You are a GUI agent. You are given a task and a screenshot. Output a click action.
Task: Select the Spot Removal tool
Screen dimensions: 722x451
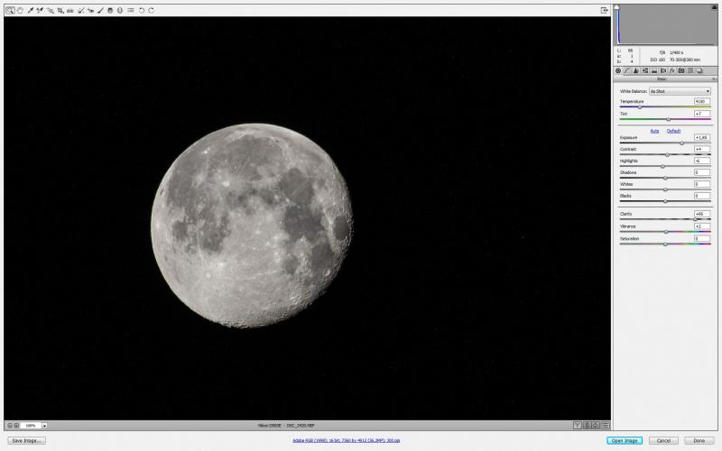(80, 10)
